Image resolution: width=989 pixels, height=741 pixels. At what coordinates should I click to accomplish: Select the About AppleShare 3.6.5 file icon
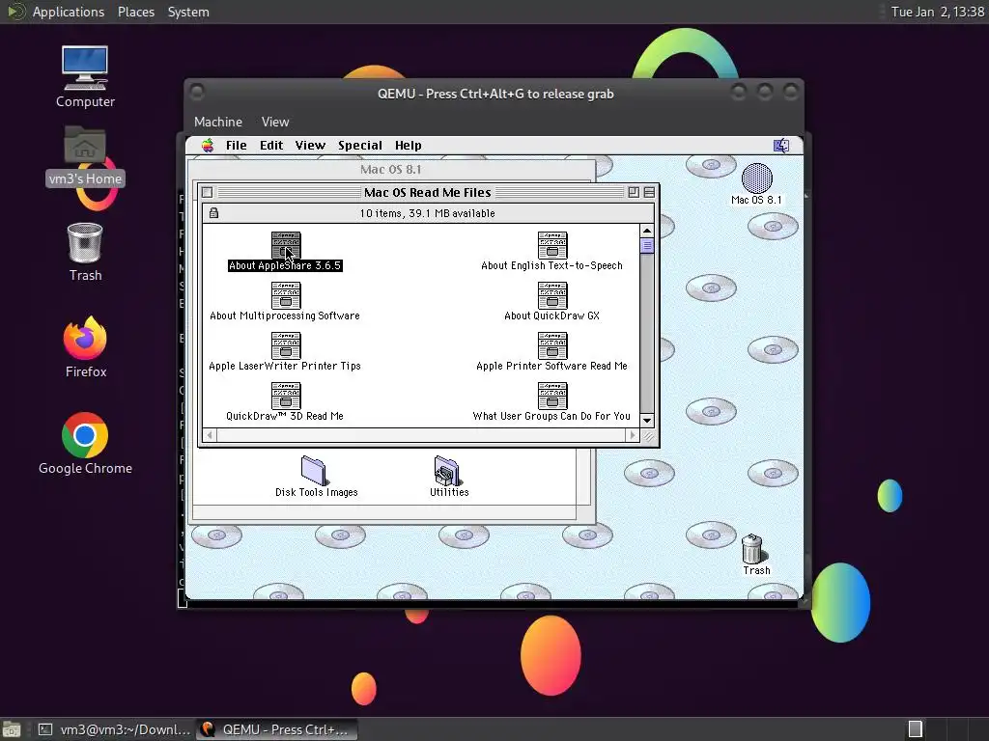tap(286, 245)
